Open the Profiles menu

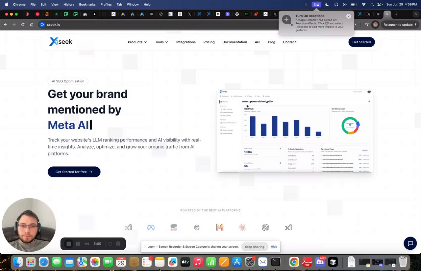pos(106,4)
